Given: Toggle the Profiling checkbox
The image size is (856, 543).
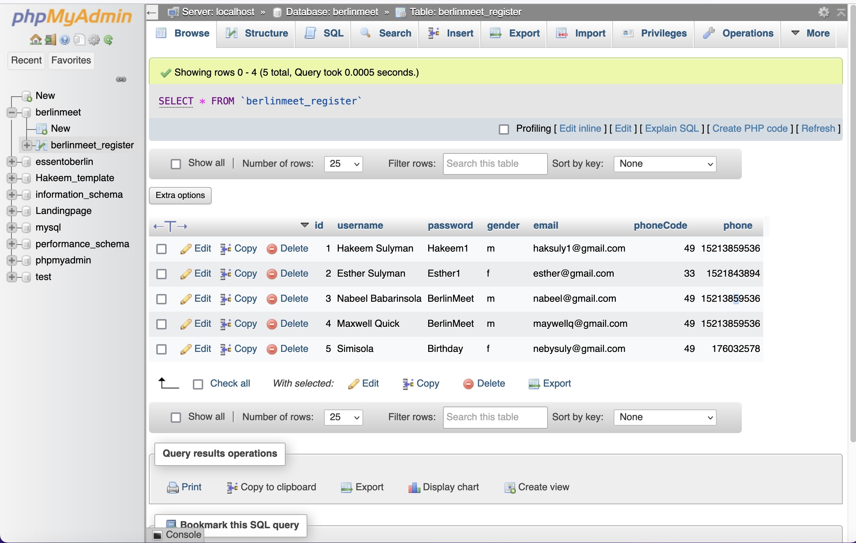Looking at the screenshot, I should click(504, 129).
